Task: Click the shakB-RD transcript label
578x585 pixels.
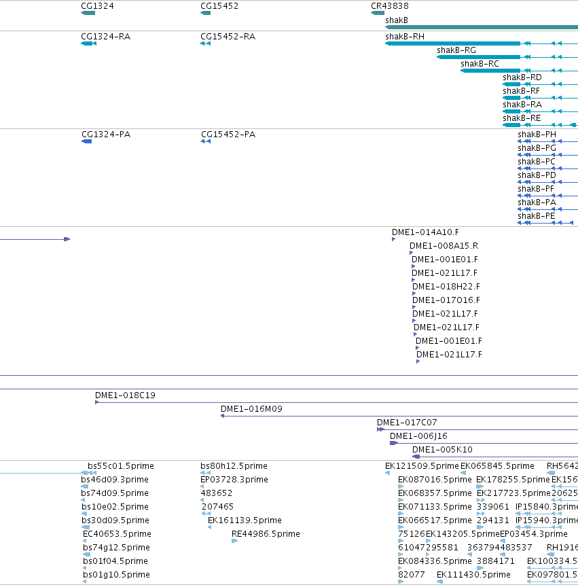Action: click(522, 77)
